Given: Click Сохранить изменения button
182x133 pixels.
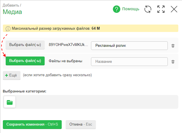Looking at the screenshot, I should tap(32, 124).
